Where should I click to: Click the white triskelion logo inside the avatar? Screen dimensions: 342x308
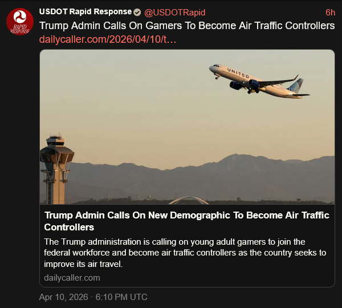[x=20, y=17]
